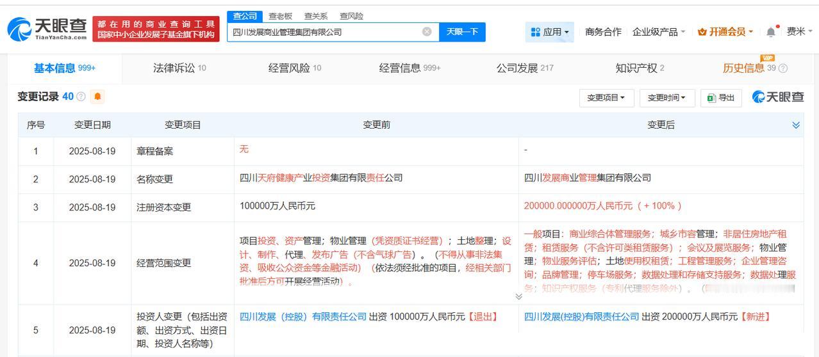This screenshot has height=357, width=819.
Task: Open the 应用 dropdown menu
Action: tap(550, 31)
